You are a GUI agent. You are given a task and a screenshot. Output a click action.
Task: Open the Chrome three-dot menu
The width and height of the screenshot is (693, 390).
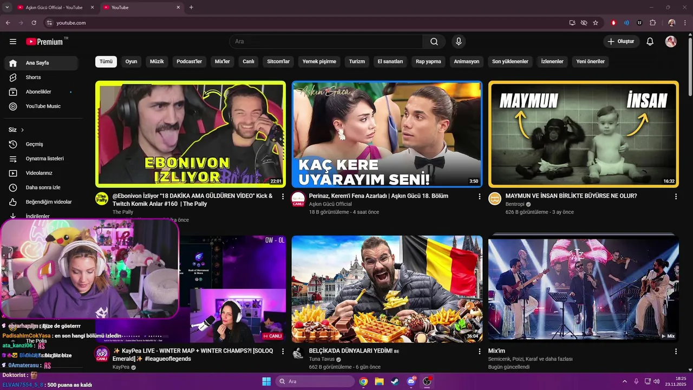(684, 23)
